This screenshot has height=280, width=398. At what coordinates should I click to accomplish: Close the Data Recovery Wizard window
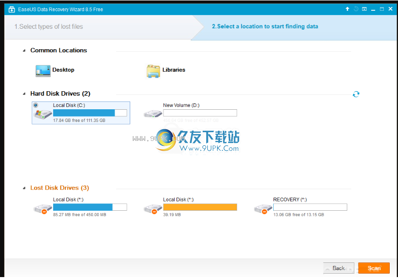[x=390, y=9]
